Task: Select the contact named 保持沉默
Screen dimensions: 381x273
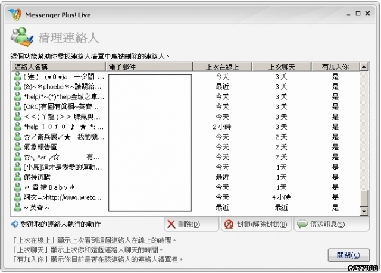Action: pyautogui.click(x=37, y=177)
